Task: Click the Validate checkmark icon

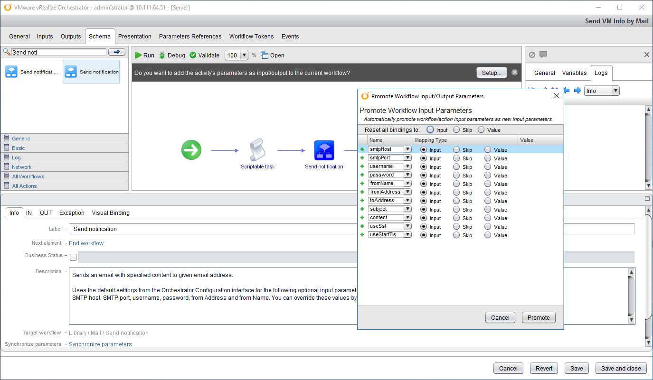Action: (193, 55)
